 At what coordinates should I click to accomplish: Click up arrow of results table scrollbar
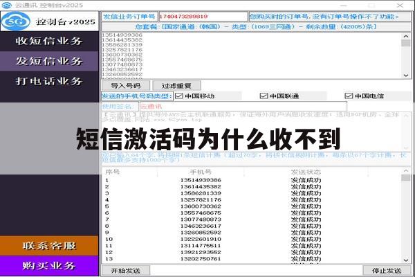[x=406, y=171]
